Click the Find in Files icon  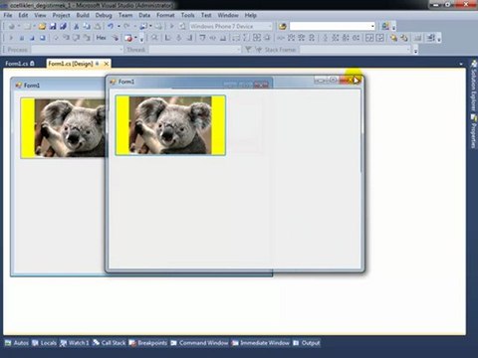tap(283, 26)
